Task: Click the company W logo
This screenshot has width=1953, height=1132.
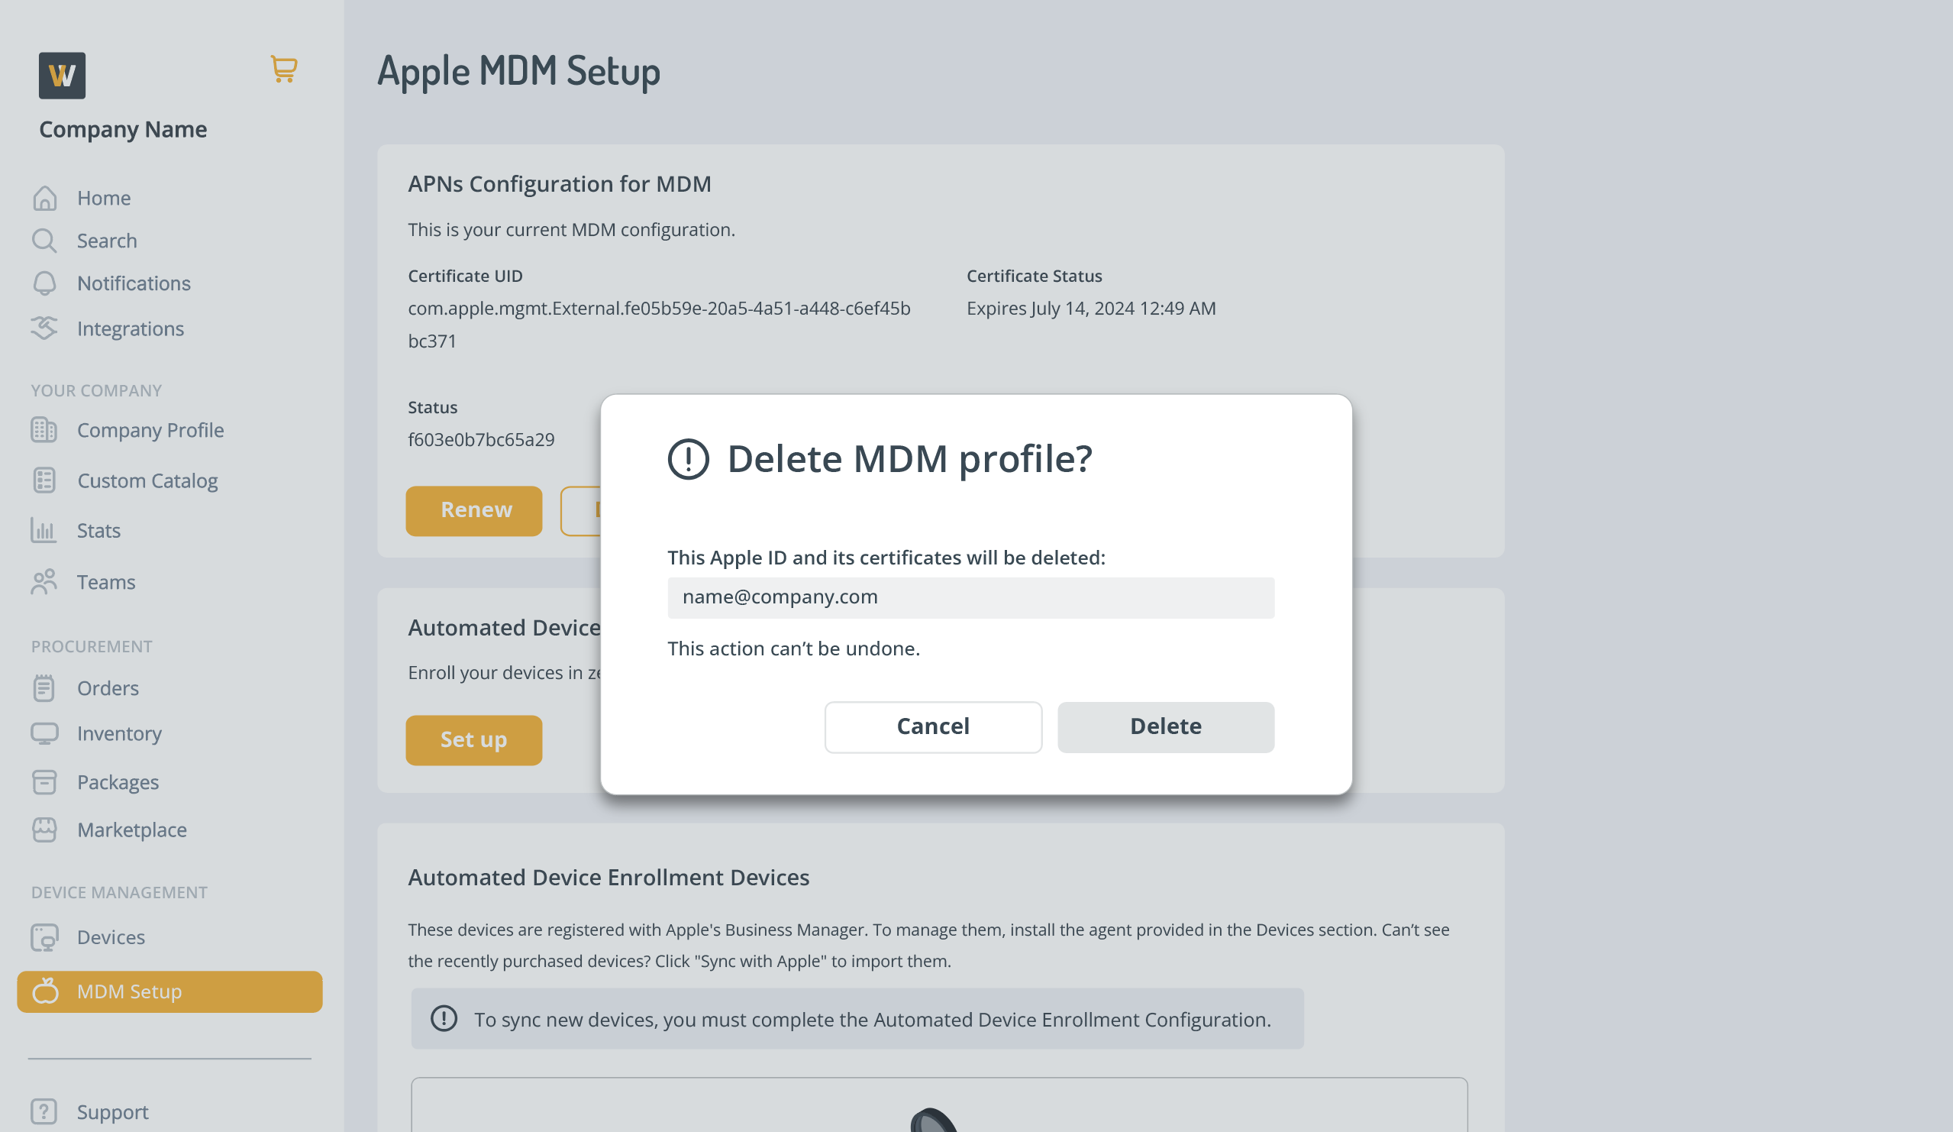Action: coord(62,75)
